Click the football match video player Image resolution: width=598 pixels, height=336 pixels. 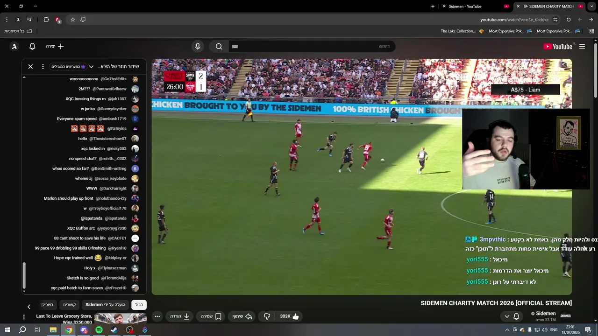pyautogui.click(x=361, y=176)
